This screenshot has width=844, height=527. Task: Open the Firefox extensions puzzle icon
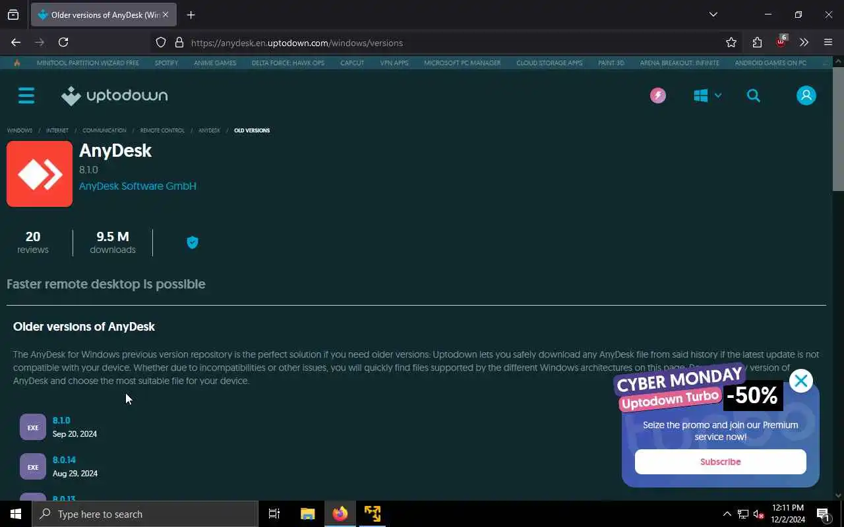757,42
